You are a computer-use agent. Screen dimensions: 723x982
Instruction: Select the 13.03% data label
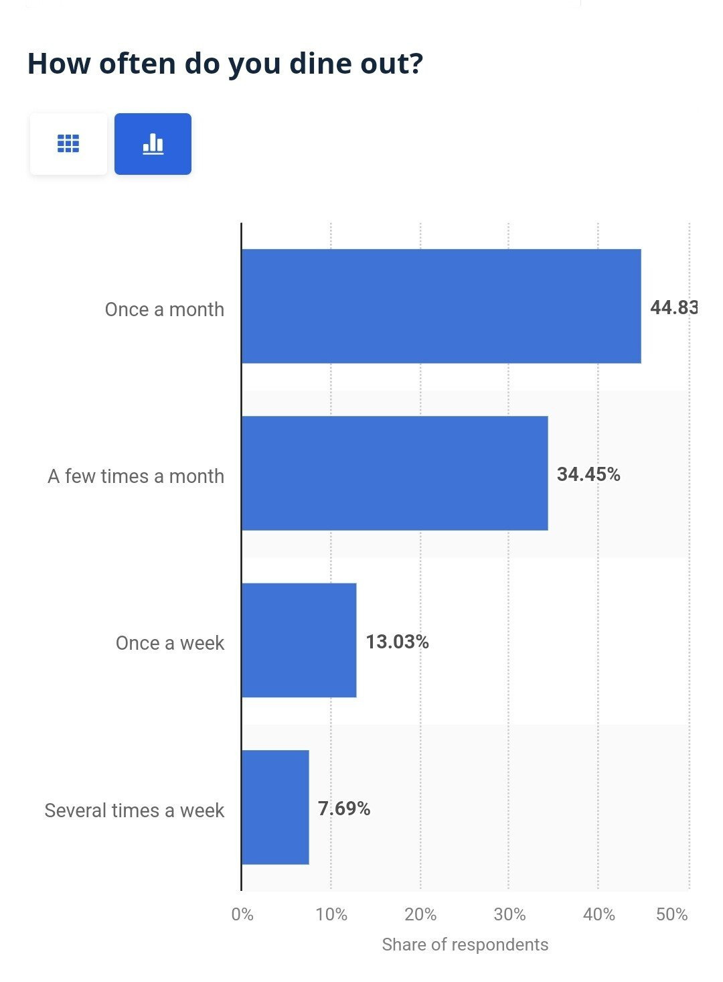click(x=397, y=642)
